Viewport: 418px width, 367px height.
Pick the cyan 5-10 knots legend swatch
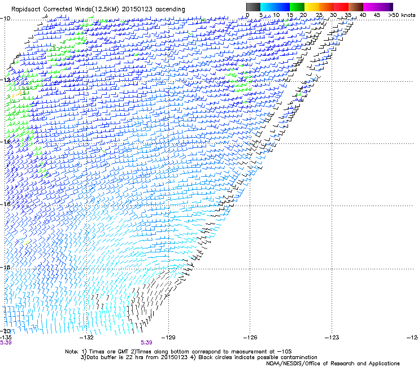(x=268, y=7)
